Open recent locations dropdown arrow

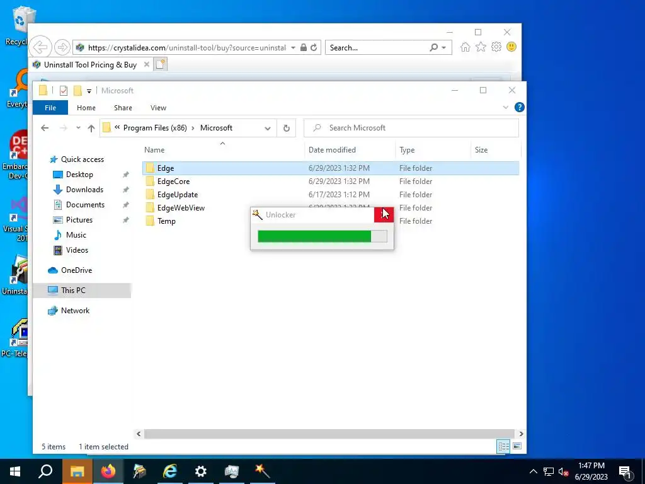click(78, 128)
